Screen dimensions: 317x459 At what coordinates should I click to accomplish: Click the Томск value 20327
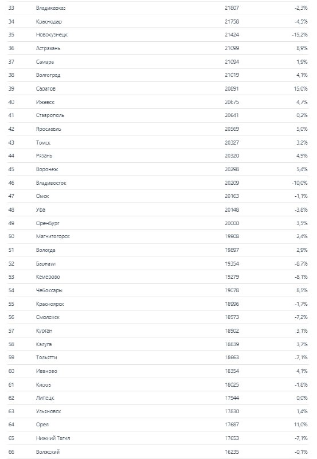click(232, 142)
